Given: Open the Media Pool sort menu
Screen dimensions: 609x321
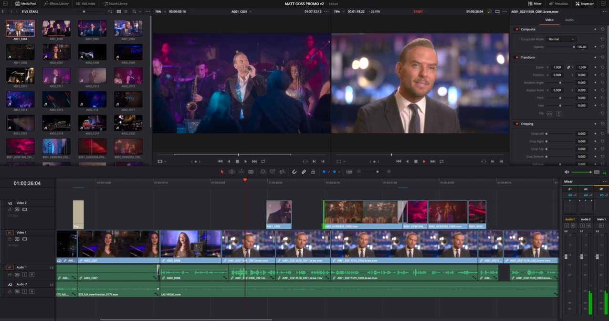Looking at the screenshot, I should point(110,11).
